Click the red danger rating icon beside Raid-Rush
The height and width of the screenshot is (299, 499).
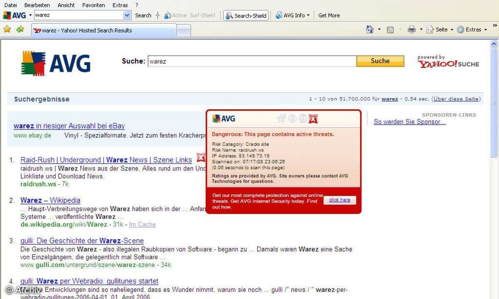click(201, 158)
